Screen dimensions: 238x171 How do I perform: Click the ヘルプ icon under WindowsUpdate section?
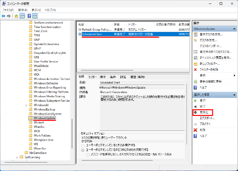195,88
